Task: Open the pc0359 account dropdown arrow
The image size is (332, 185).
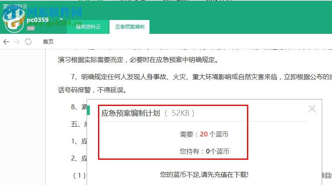Action: pos(61,19)
